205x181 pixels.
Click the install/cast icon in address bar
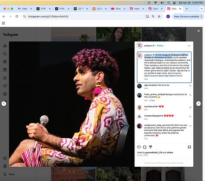tap(147, 16)
